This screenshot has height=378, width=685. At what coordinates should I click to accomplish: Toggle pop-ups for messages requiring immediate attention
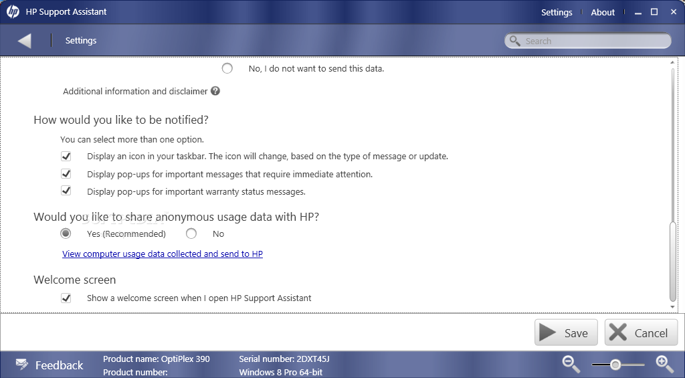tap(66, 174)
